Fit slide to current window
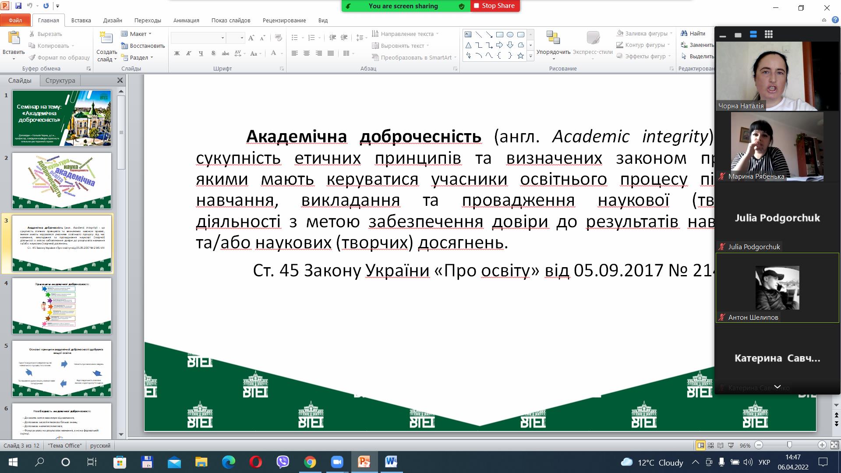The image size is (841, 473). [834, 445]
